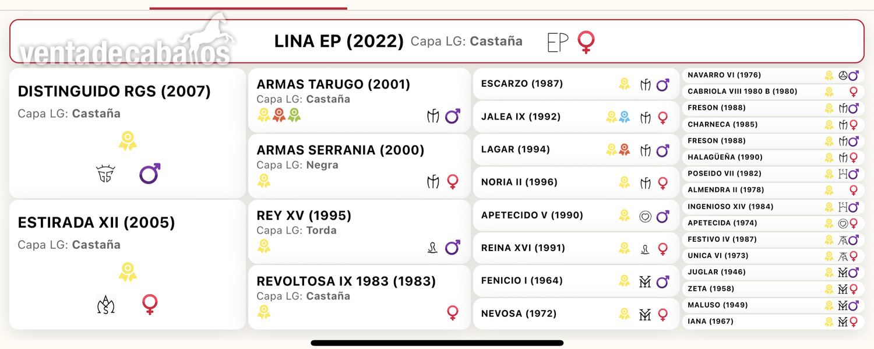Click the green rosette under ARMAS TARUGO
The height and width of the screenshot is (349, 874).
(294, 115)
